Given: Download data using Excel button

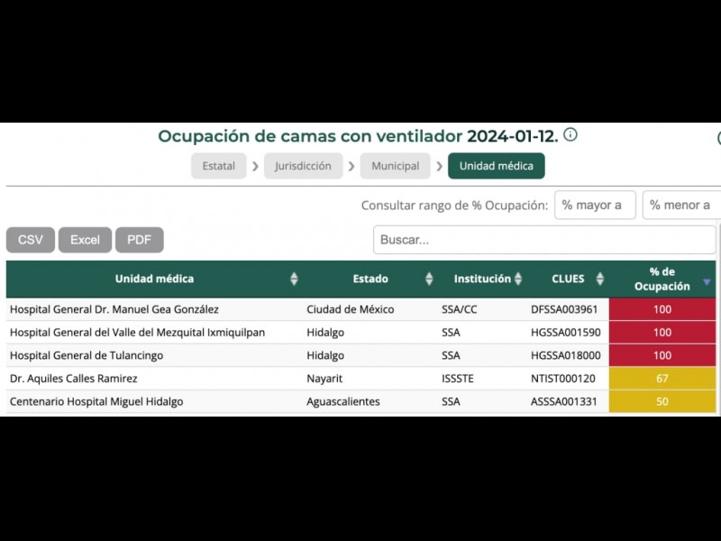Looking at the screenshot, I should (85, 240).
